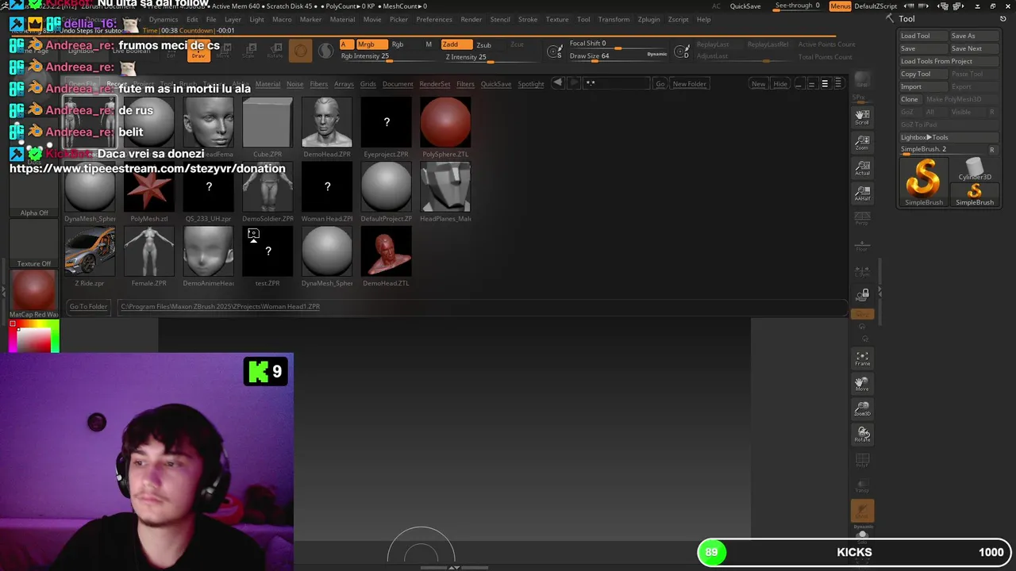The height and width of the screenshot is (571, 1016).
Task: Click the Clone button
Action: coord(910,99)
